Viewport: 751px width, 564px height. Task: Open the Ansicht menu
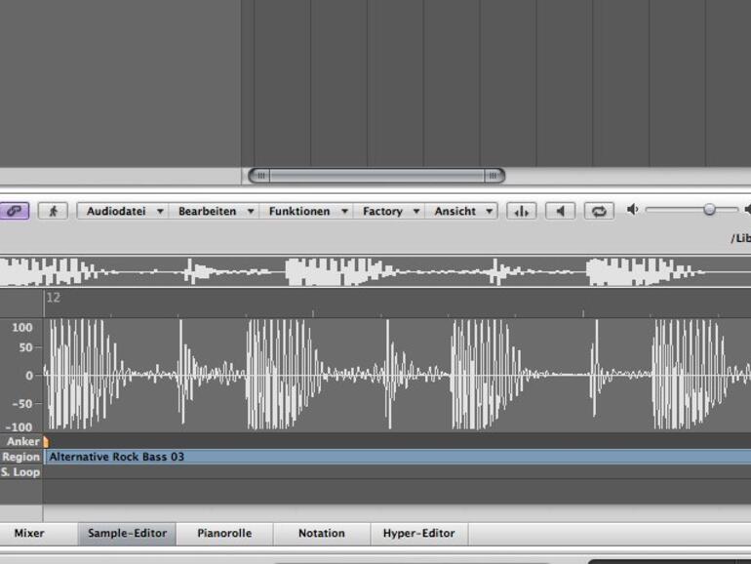(464, 211)
